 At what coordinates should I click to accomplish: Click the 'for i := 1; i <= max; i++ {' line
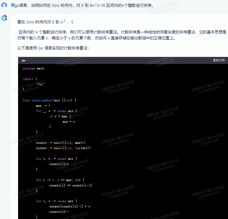[x=60, y=180]
